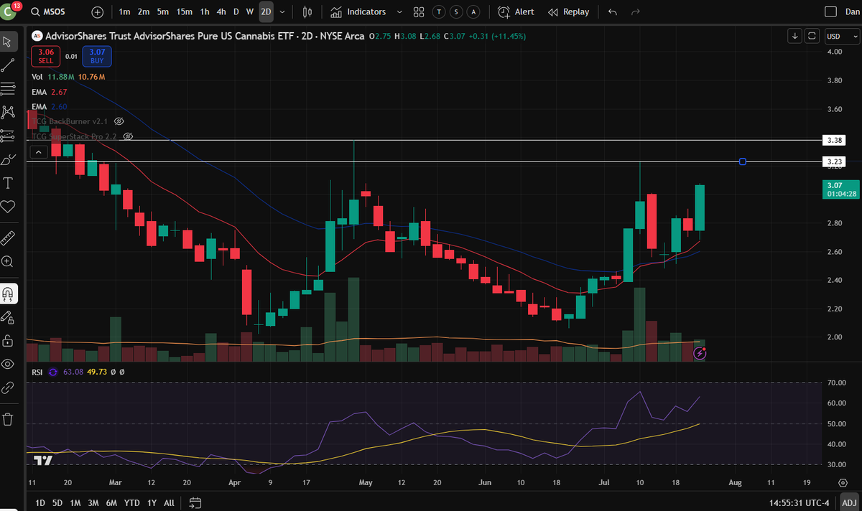Switch to the 4h timeframe

tap(221, 11)
